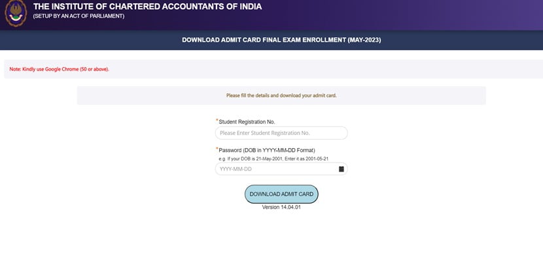Click the asterisk beside Student Registration No.

pos(217,121)
